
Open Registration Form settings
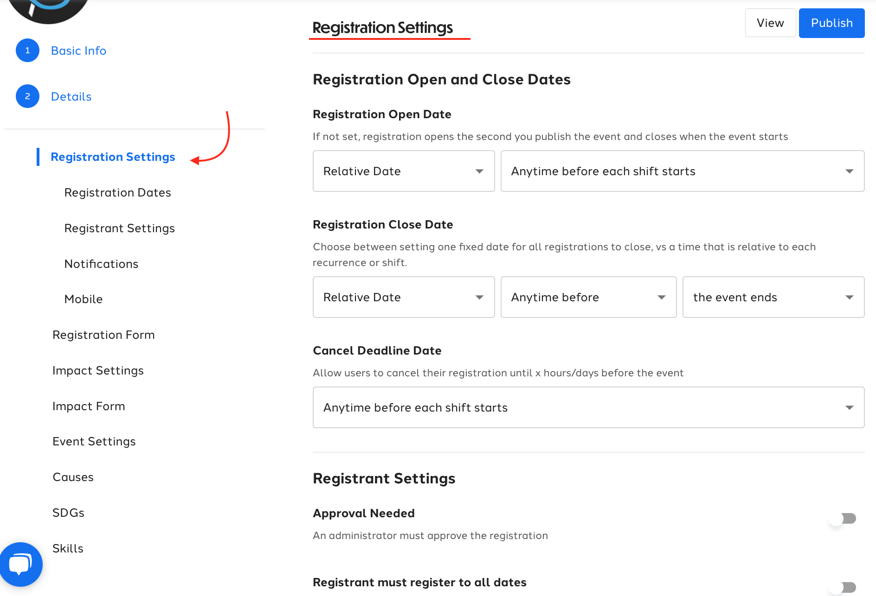[103, 335]
